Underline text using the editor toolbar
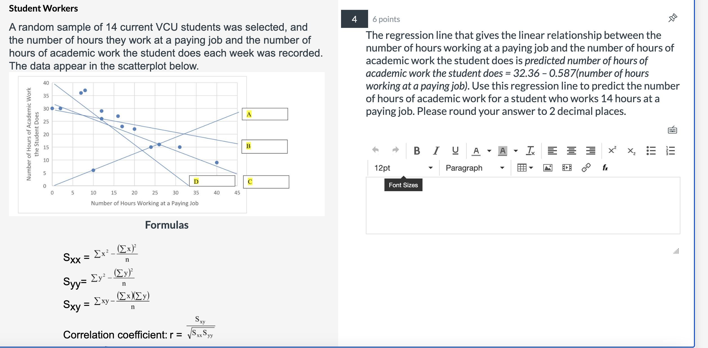This screenshot has width=708, height=348. [455, 151]
